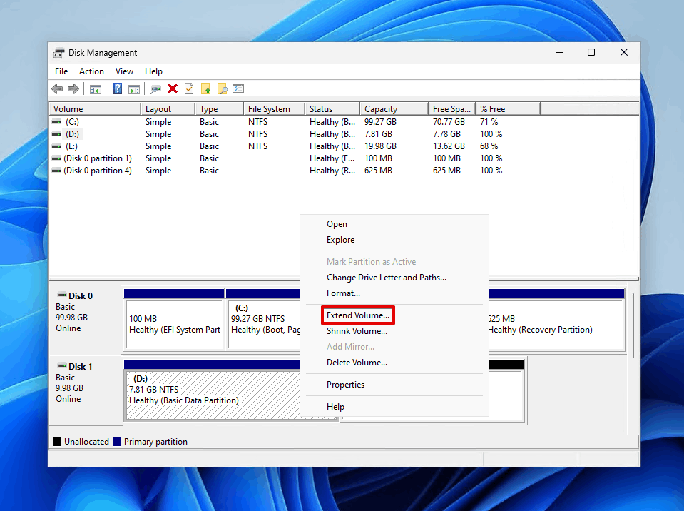Click the back arrow toolbar icon
684x511 pixels.
[57, 88]
